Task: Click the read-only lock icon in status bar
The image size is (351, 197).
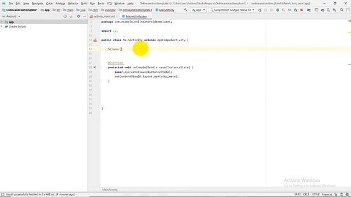Action: [x=336, y=194]
